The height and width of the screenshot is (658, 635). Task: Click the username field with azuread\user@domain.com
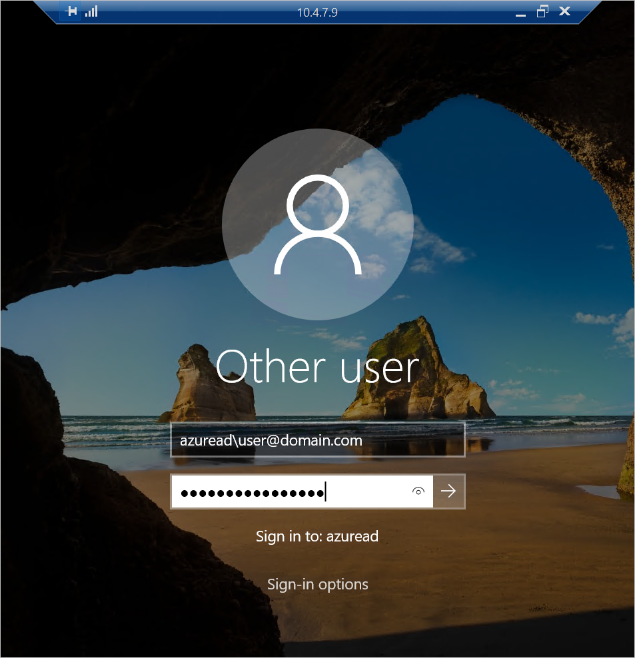point(317,440)
